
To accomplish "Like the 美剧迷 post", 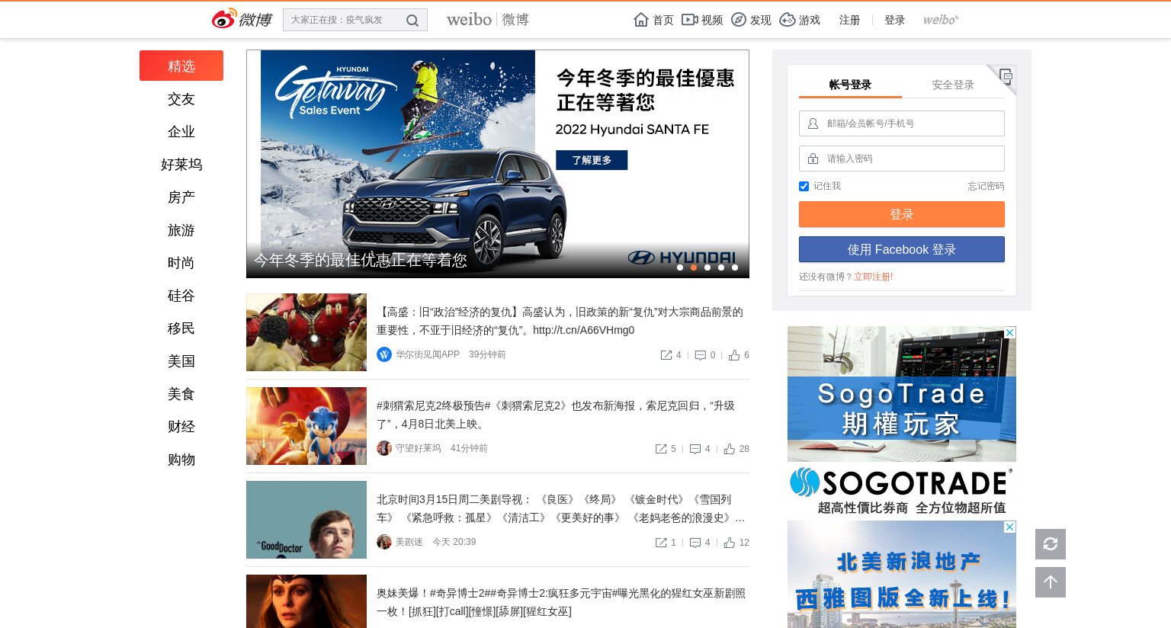I will tap(730, 543).
